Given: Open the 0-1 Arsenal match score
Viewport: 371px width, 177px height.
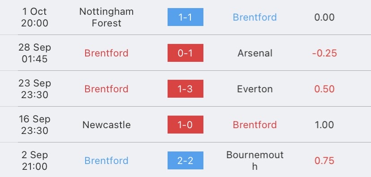Looking at the screenshot, I should click(x=185, y=53).
